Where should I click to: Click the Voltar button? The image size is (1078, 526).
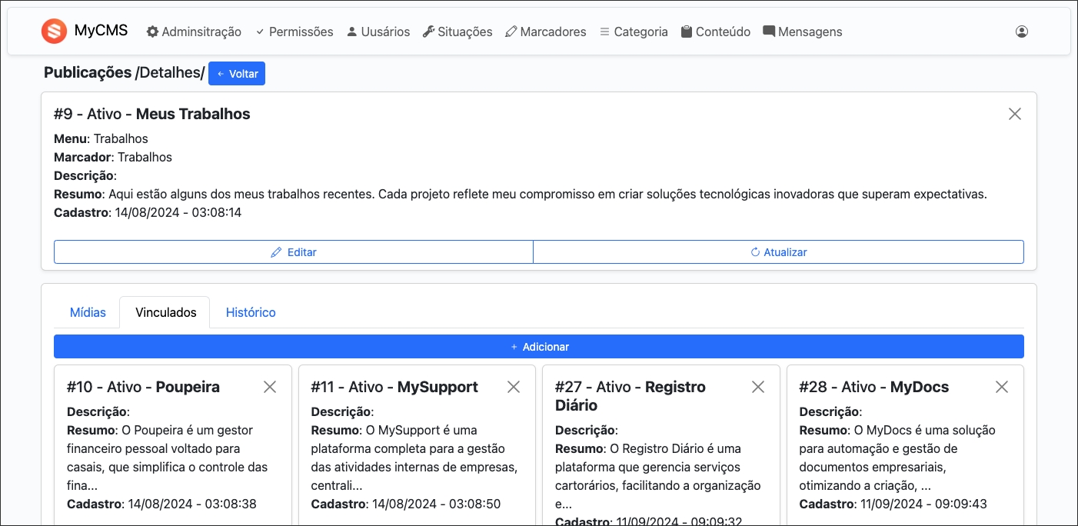(x=236, y=73)
